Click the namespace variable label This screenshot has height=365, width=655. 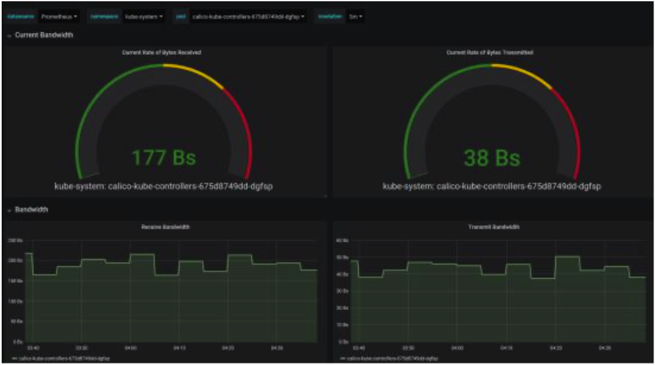[104, 17]
